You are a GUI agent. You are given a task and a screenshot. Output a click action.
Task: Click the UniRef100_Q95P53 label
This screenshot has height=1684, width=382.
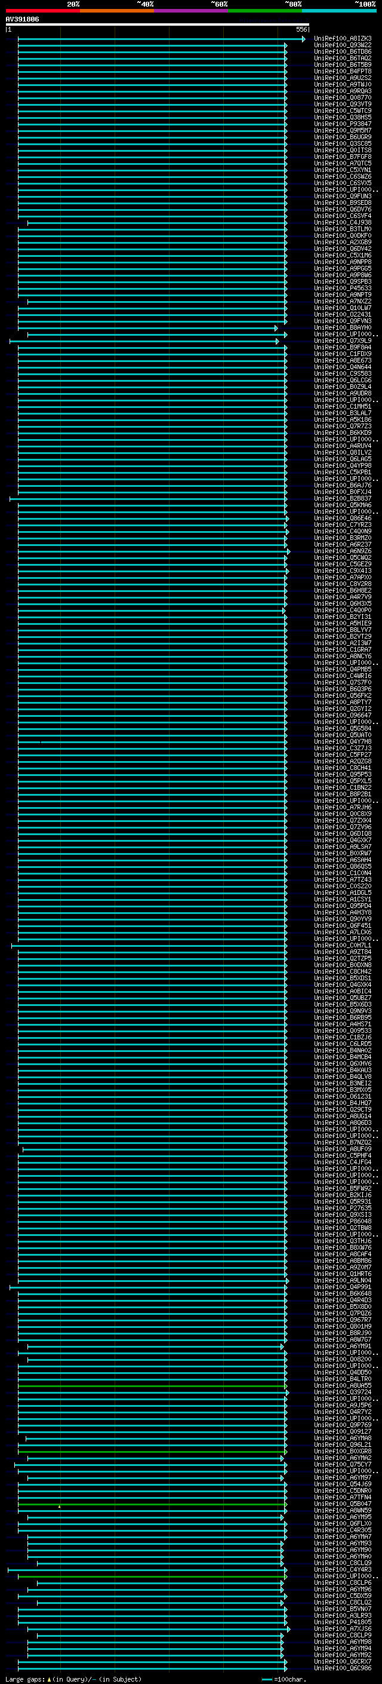coord(343,774)
